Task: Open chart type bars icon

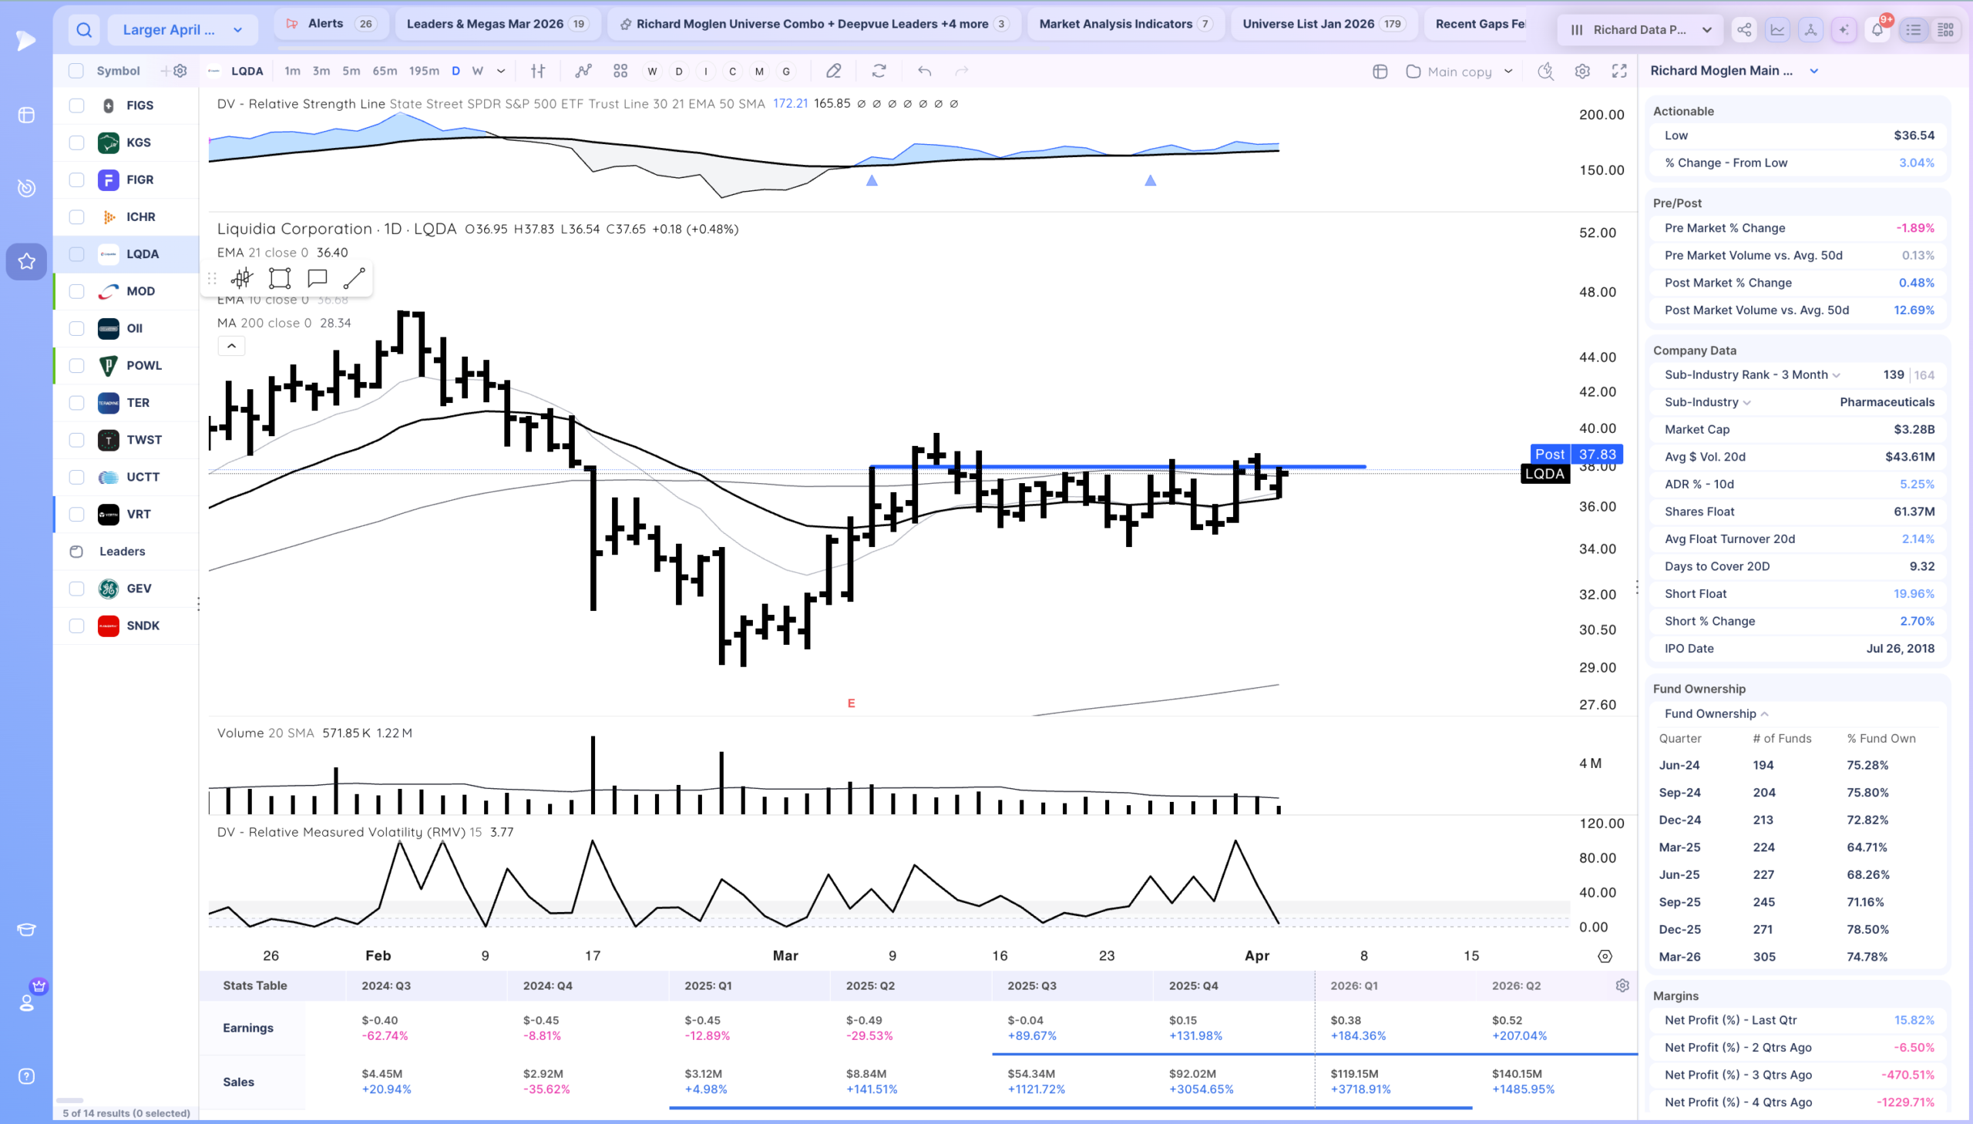Action: [x=538, y=71]
